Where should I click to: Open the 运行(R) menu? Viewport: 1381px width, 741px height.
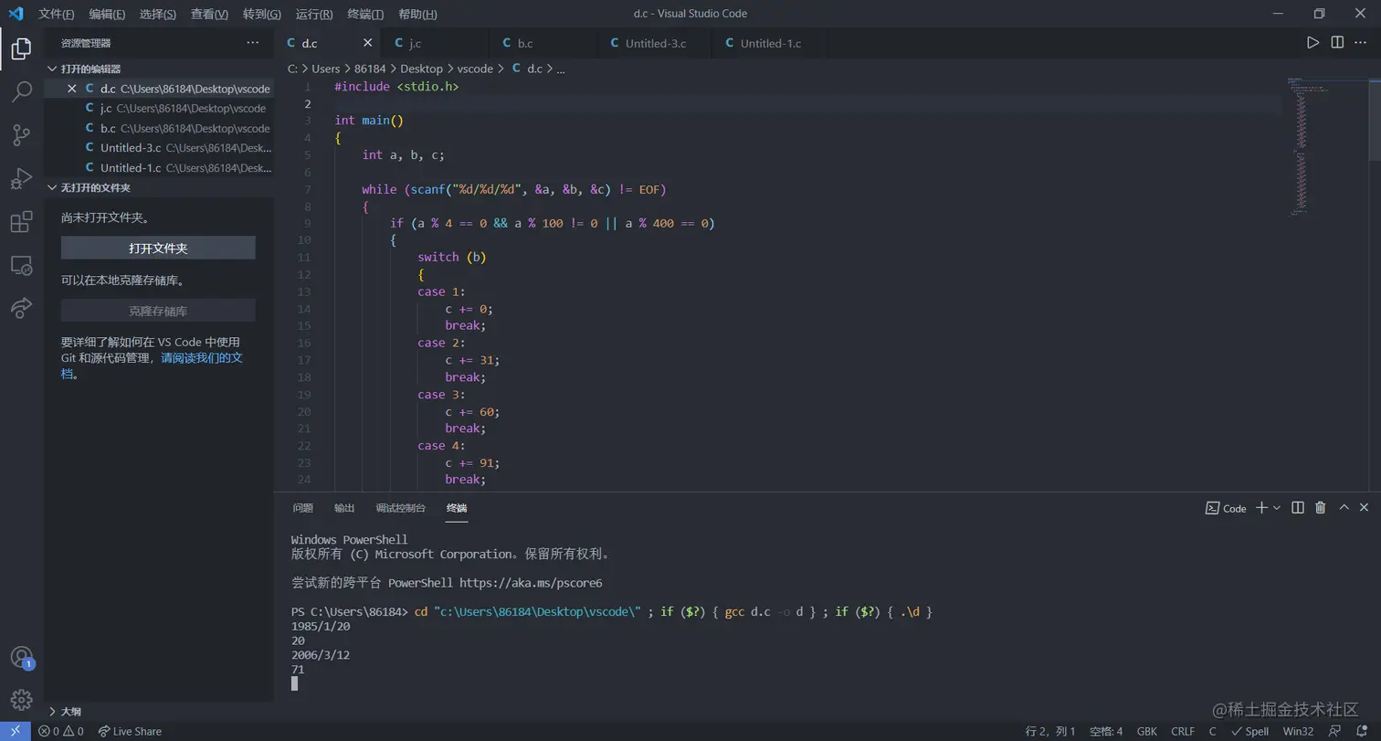(x=314, y=15)
